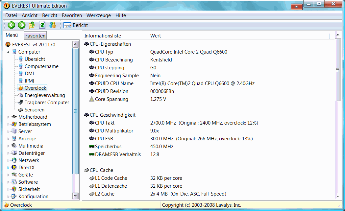Screen dimensions: 345x211
Task: Select the DRAM:FSB Verhältnis row
Action: coord(124,154)
